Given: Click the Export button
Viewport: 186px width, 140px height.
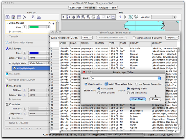Looking at the screenshot, I should (x=172, y=38).
